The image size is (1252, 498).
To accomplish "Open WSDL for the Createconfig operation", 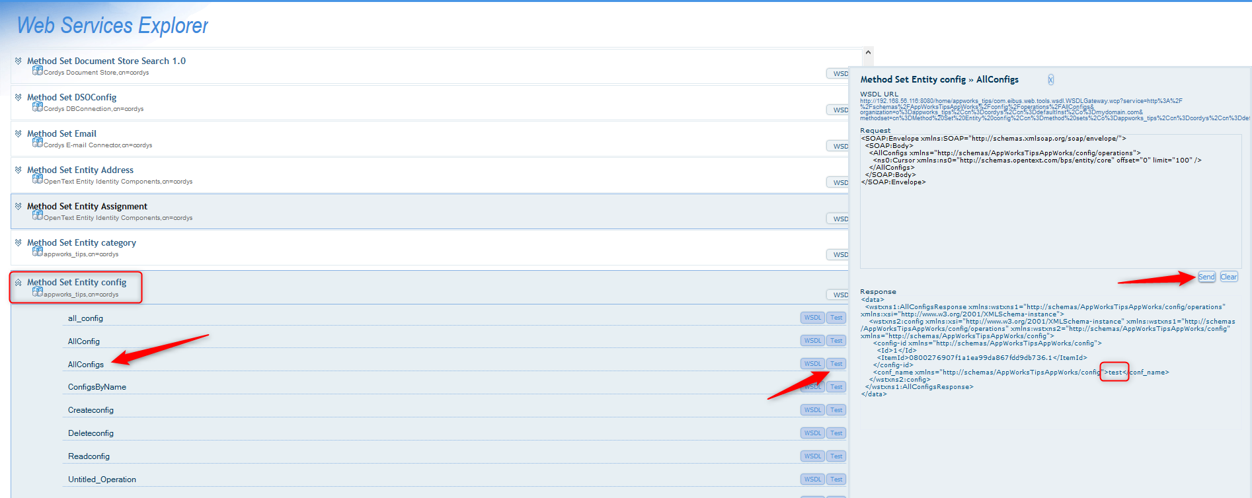I will coord(812,410).
